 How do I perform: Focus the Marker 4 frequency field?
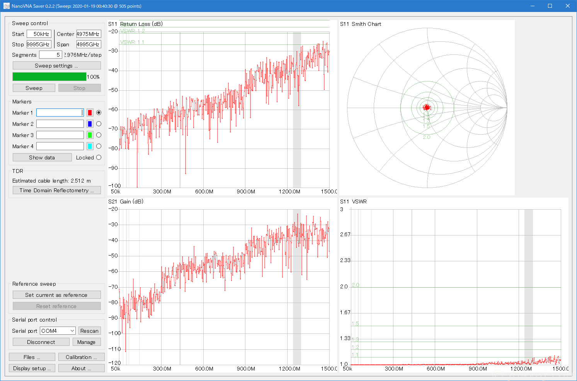click(60, 146)
